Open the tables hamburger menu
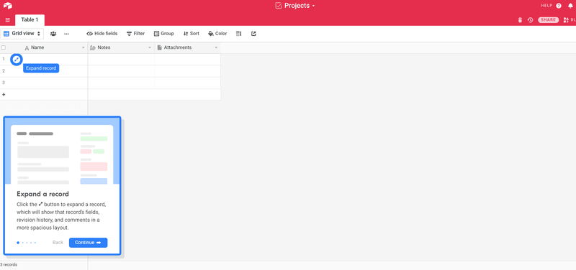576x270 pixels. 8,20
